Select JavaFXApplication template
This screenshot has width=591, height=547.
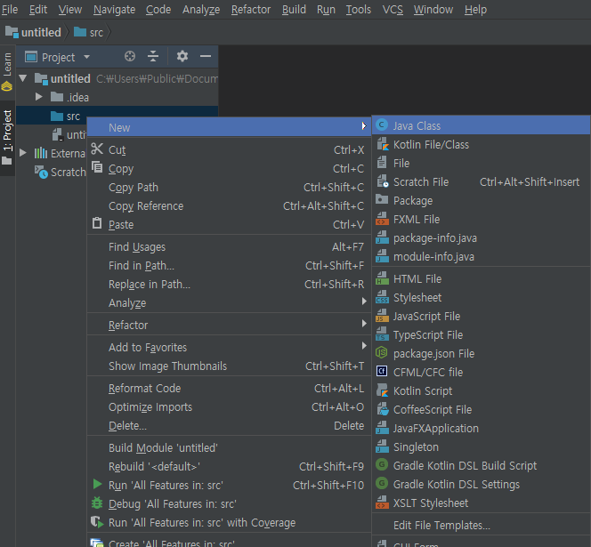coord(481,429)
